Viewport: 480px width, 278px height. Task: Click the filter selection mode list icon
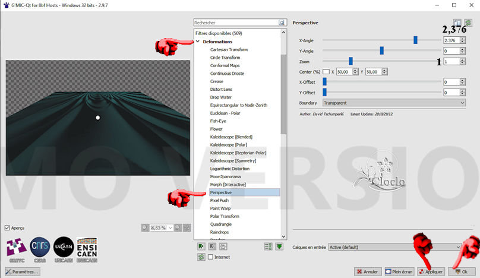[268, 246]
